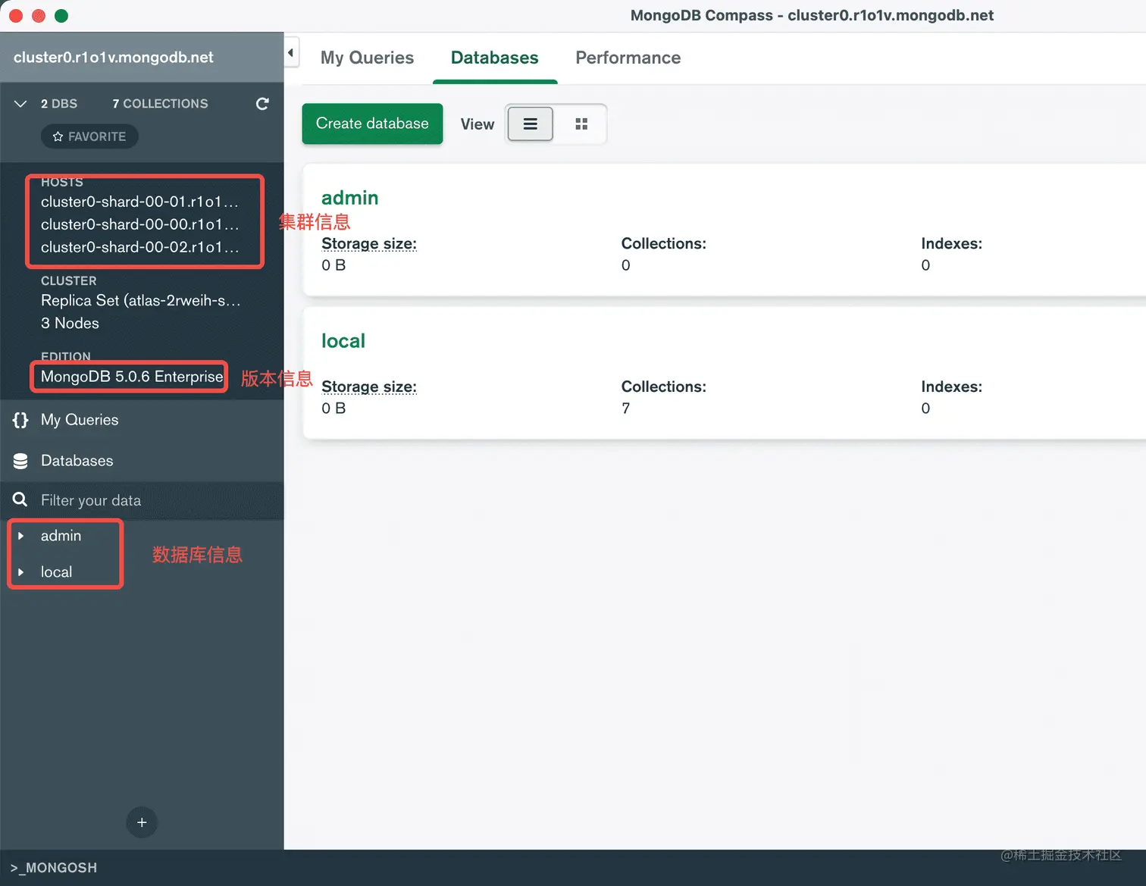Viewport: 1146px width, 886px height.
Task: Click the Create database button
Action: [x=372, y=124]
